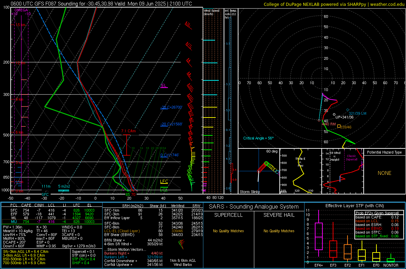406x269 pixels.
Task: Click the -20 C=21568' height label
Action: (171, 124)
